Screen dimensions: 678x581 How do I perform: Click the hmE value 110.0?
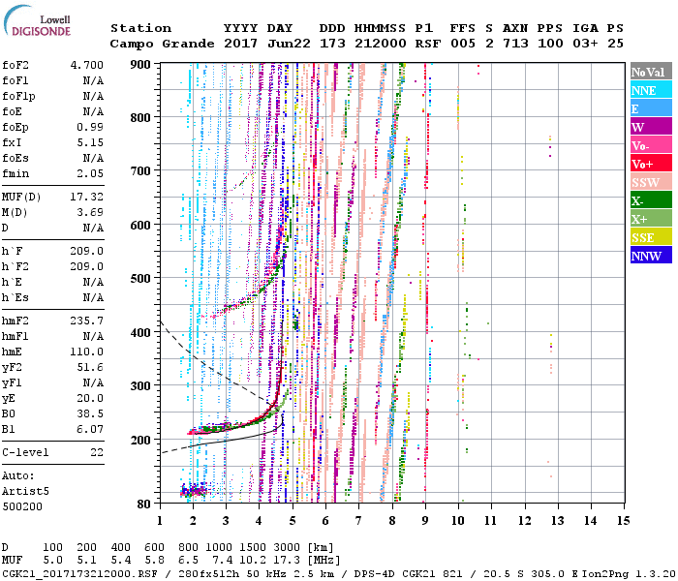tap(87, 352)
